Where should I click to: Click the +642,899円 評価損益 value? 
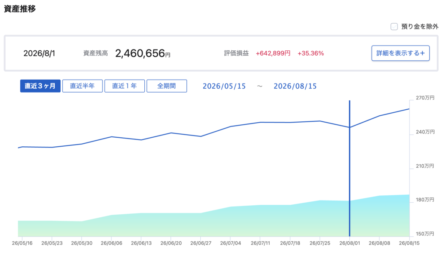273,53
